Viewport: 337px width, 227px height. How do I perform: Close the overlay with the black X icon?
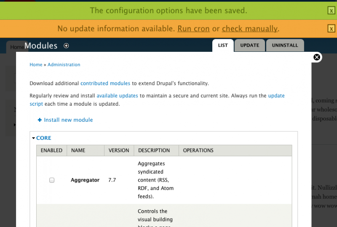point(317,57)
